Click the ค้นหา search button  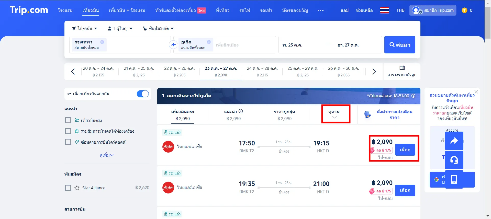click(x=400, y=45)
